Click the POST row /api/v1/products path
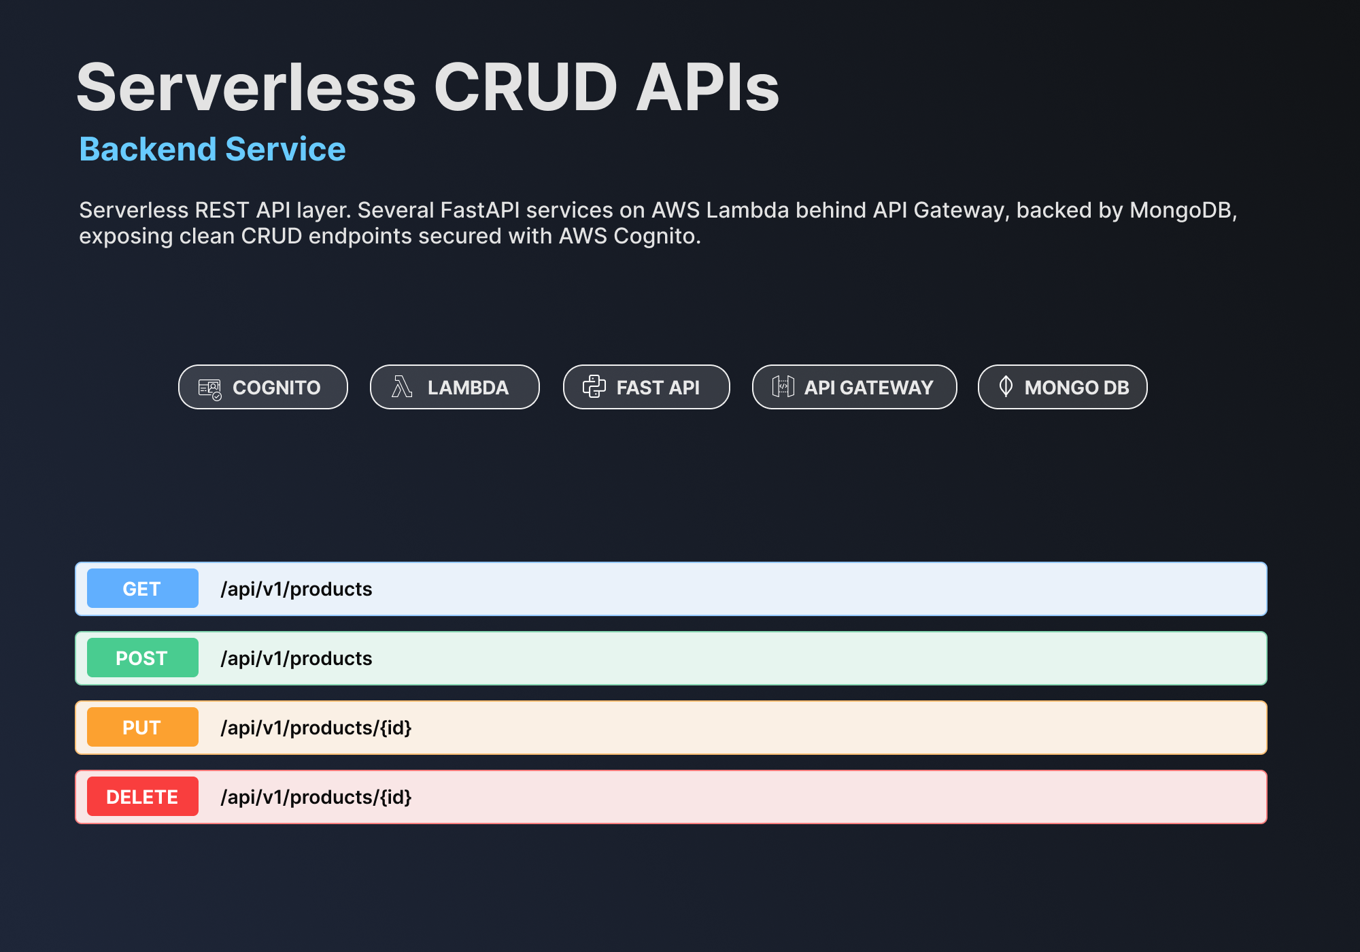Image resolution: width=1360 pixels, height=952 pixels. pyautogui.click(x=296, y=658)
